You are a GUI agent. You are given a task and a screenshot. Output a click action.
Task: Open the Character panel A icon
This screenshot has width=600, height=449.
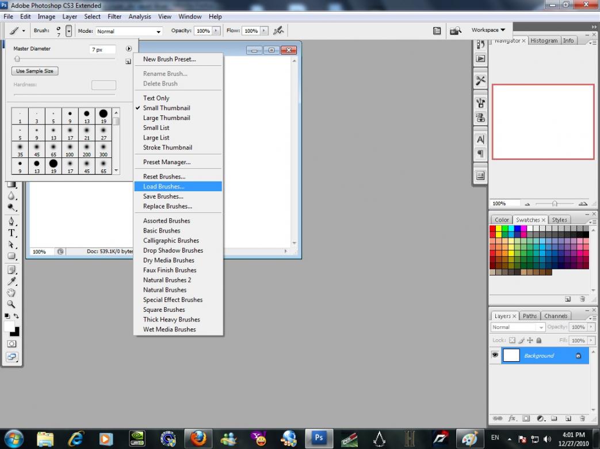click(480, 140)
